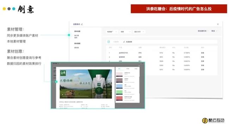Click the scrollbar on the preview side panel
The image size is (229, 128).
click(x=139, y=85)
